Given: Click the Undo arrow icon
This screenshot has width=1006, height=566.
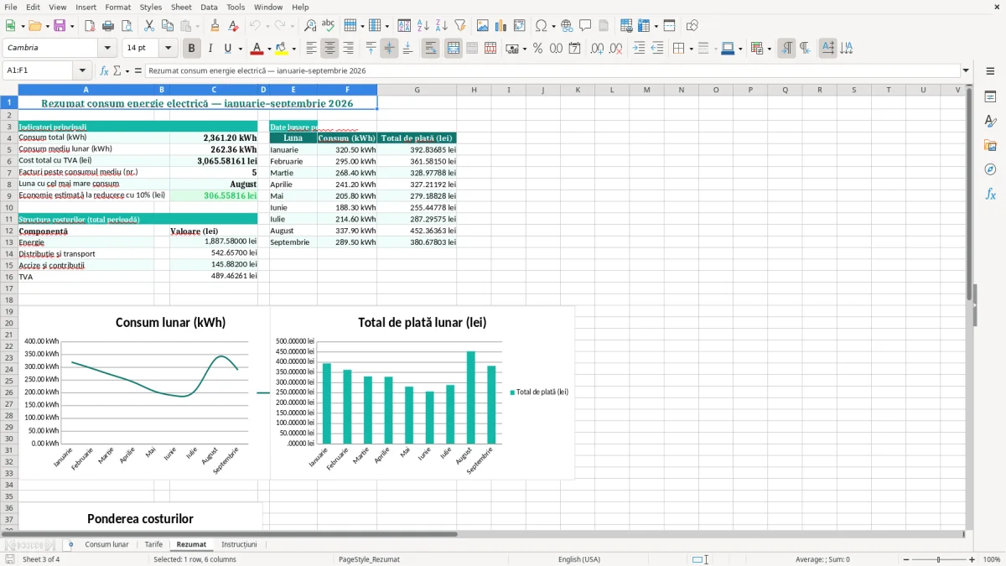Looking at the screenshot, I should (255, 26).
